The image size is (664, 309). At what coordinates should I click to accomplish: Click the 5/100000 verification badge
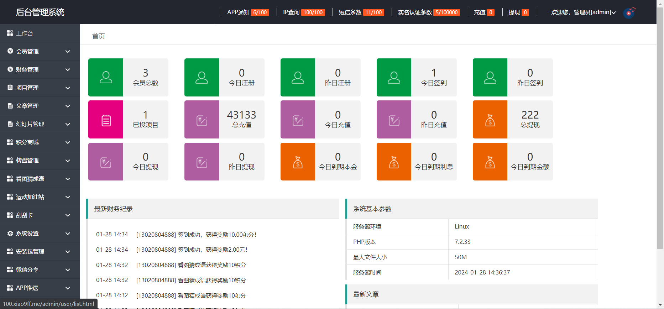pos(447,12)
